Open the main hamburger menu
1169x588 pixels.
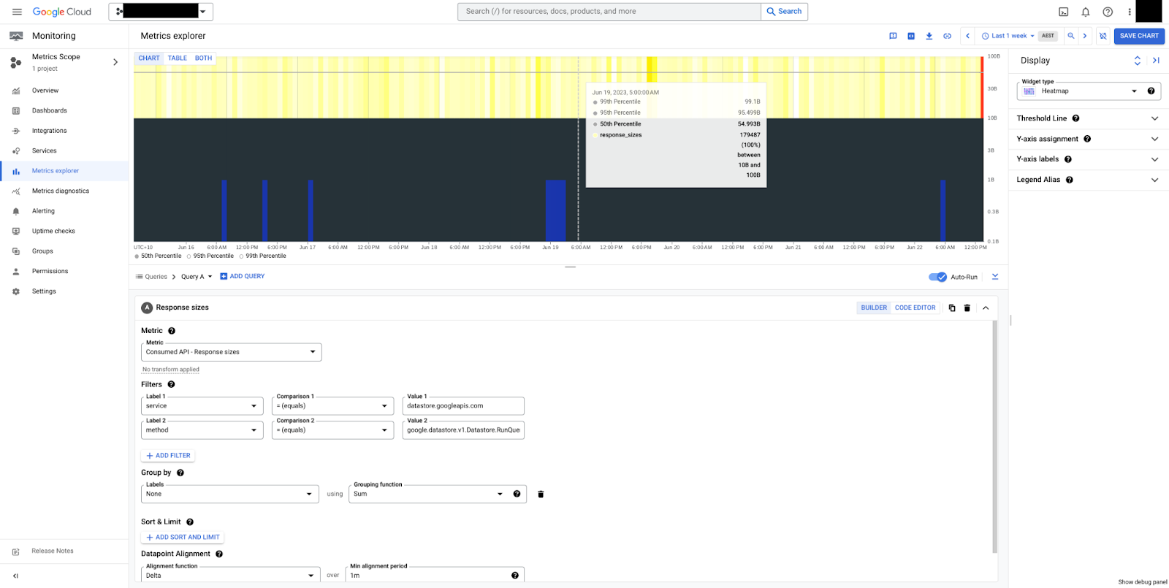point(17,12)
